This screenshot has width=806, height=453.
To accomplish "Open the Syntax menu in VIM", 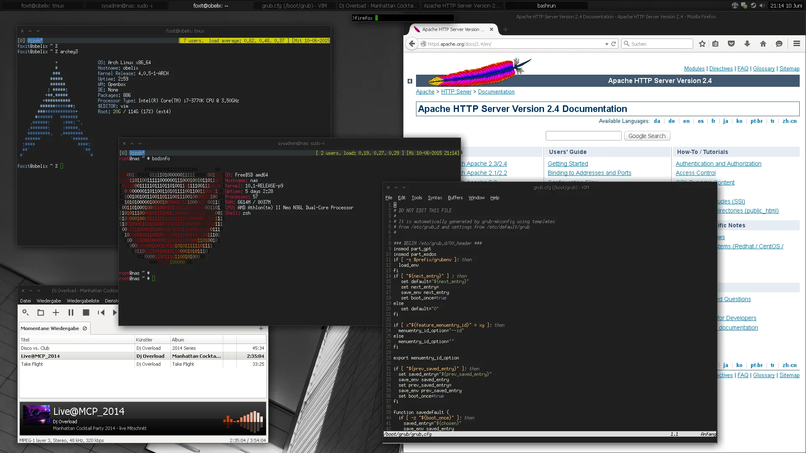I will [x=434, y=198].
